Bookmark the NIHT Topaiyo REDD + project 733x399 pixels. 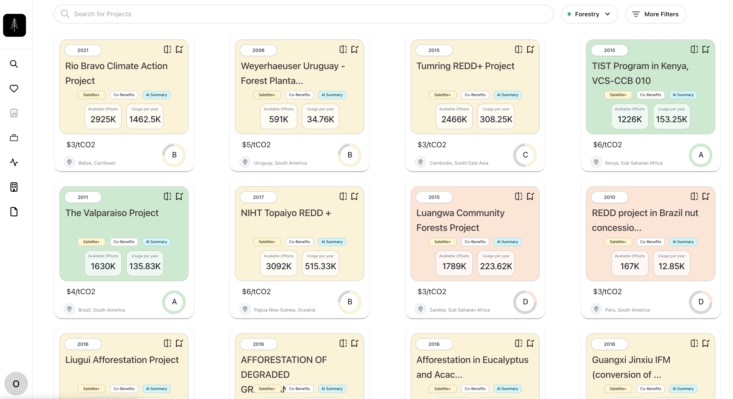tap(355, 196)
